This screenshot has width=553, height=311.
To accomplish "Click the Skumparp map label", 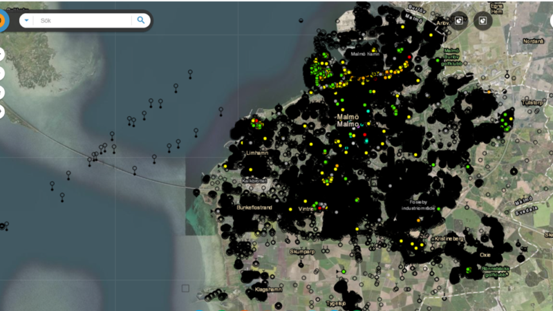I will (x=302, y=252).
